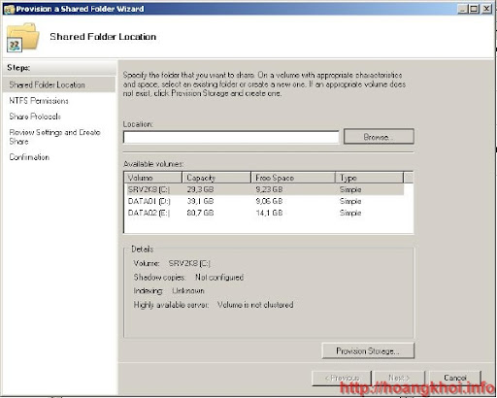This screenshot has width=497, height=398.
Task: Click the Previous button
Action: pos(342,378)
